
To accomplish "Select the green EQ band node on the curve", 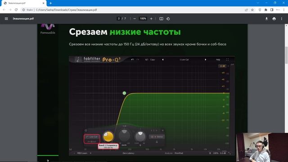I will pyautogui.click(x=124, y=93).
